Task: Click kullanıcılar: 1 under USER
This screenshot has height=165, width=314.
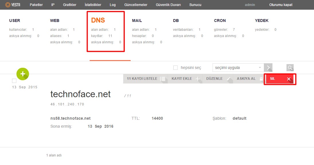Action: 21,29
